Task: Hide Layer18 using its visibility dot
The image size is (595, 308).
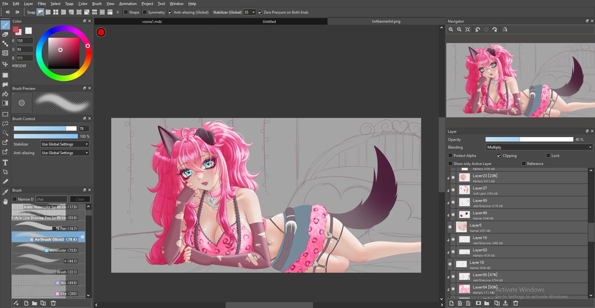Action: (451, 264)
